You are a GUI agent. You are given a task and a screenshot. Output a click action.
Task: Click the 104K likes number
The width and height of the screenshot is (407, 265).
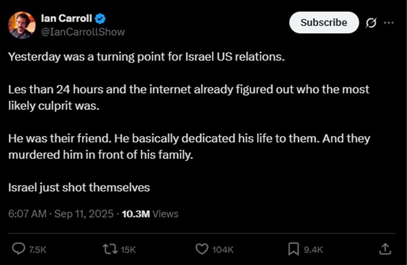coord(223,249)
